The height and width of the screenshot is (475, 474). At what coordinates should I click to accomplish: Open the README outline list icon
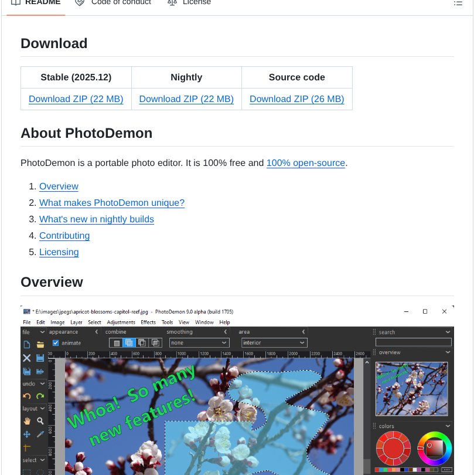tap(458, 3)
